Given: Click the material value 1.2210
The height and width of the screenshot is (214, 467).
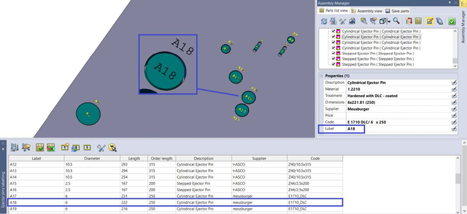Looking at the screenshot, I should 354,89.
